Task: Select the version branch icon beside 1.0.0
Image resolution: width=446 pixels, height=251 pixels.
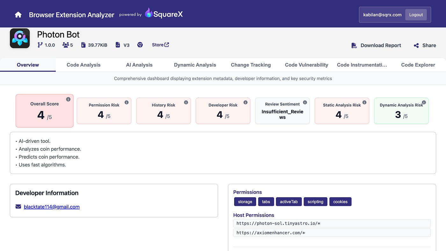Action: (x=40, y=45)
